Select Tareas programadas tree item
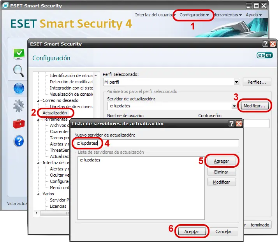 coord(59,138)
